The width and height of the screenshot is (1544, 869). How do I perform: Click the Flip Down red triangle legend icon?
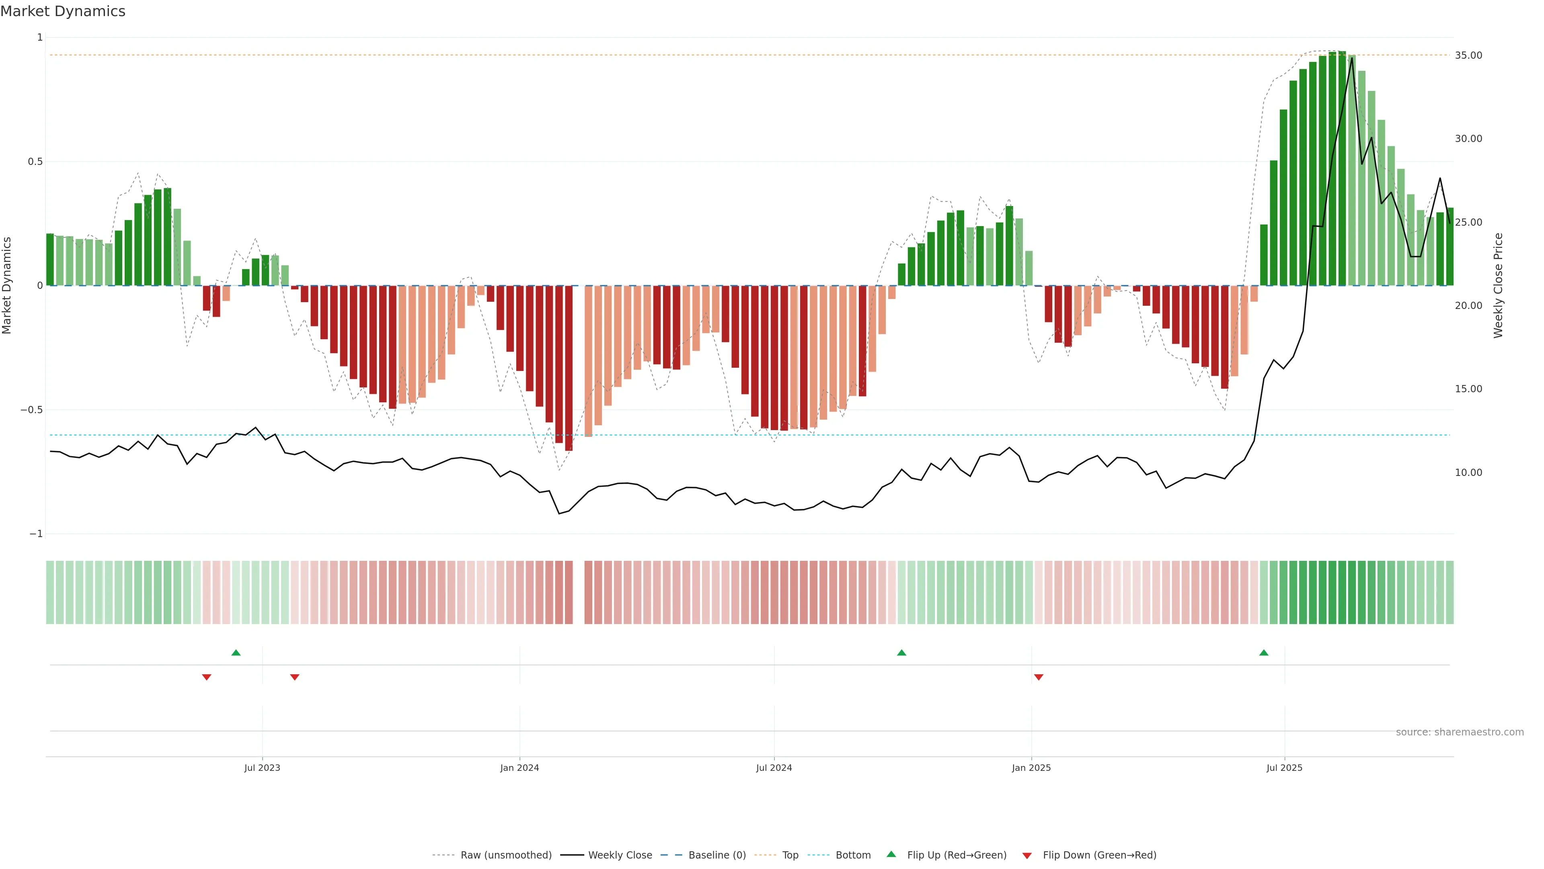[1027, 855]
